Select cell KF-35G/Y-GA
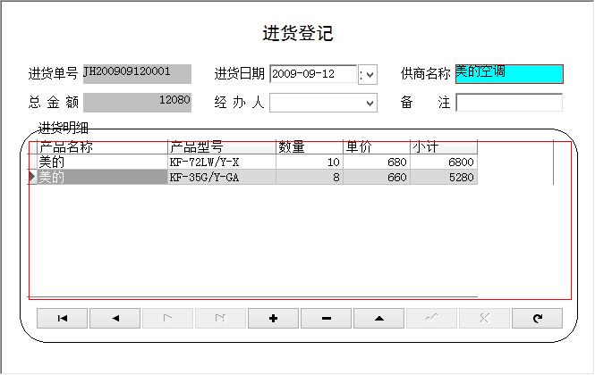The image size is (595, 375). [x=222, y=178]
